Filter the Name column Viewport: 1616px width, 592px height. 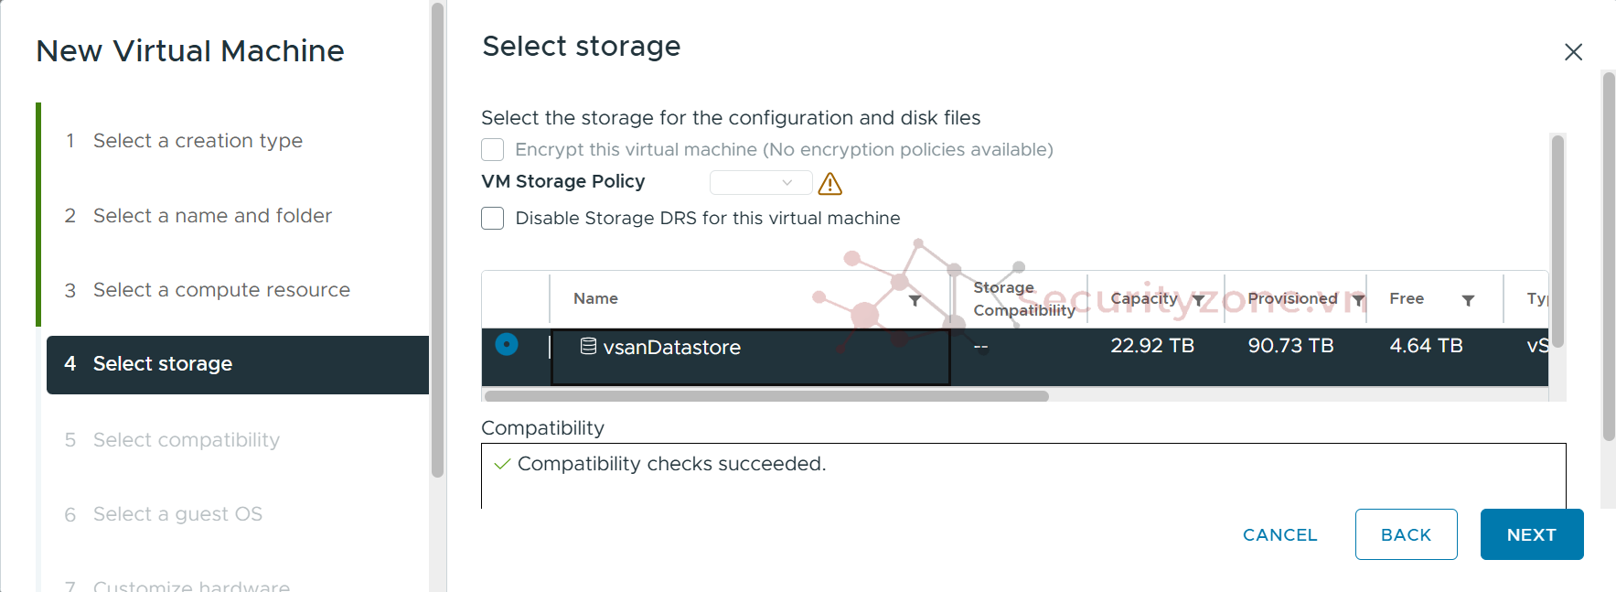pos(915,300)
